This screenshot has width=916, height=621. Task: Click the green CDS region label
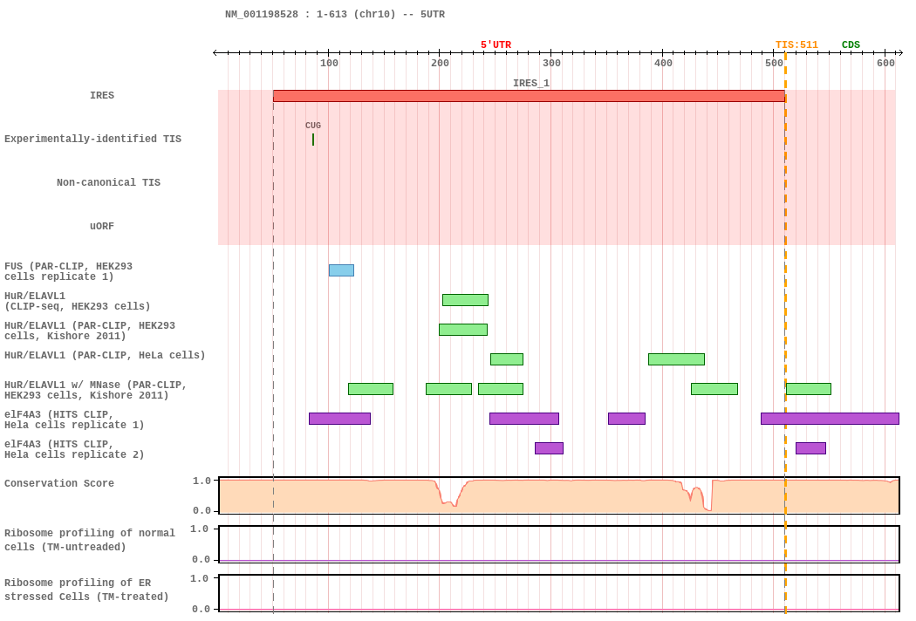[x=851, y=45]
